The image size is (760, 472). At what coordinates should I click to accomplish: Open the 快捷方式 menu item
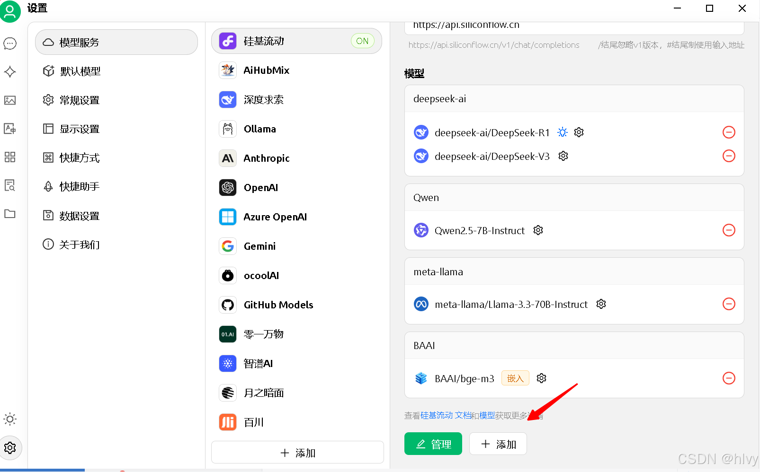[x=116, y=158]
